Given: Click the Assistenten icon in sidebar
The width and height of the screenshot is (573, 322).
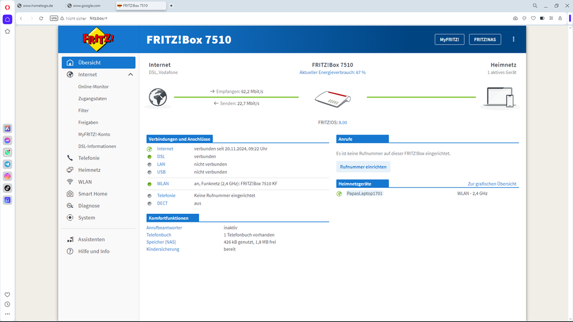Looking at the screenshot, I should coord(70,239).
